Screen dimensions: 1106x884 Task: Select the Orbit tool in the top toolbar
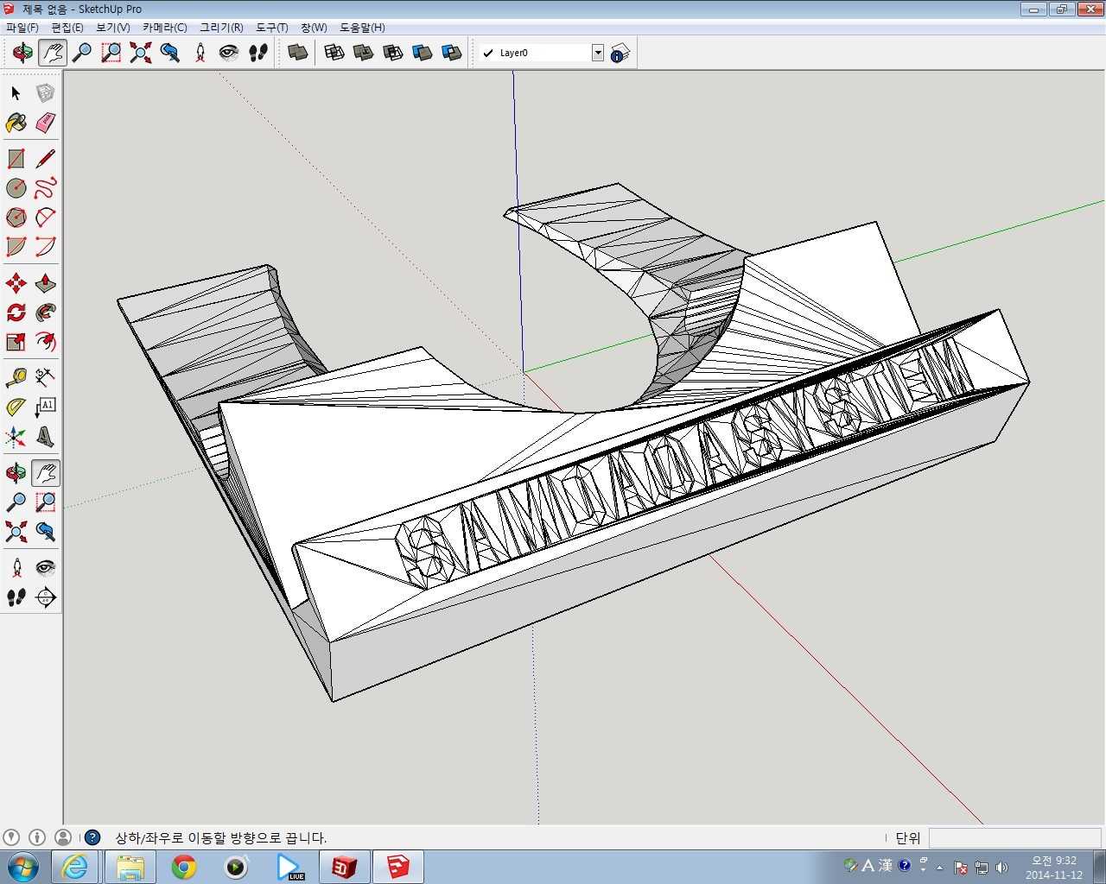tap(22, 53)
